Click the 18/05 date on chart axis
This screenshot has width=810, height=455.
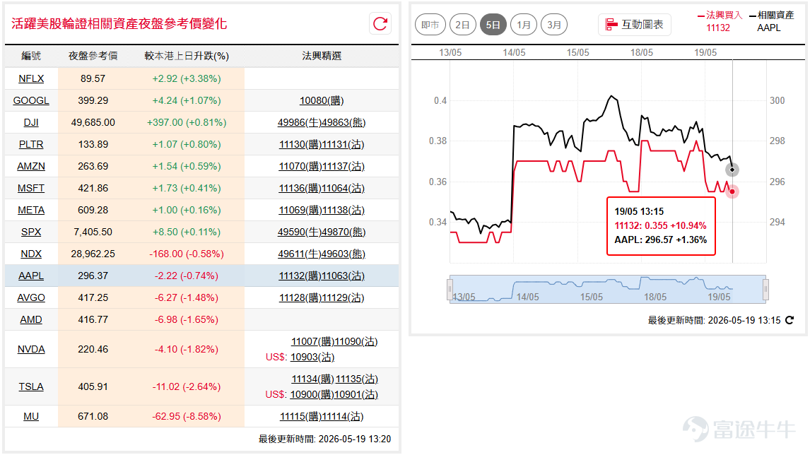pyautogui.click(x=642, y=53)
